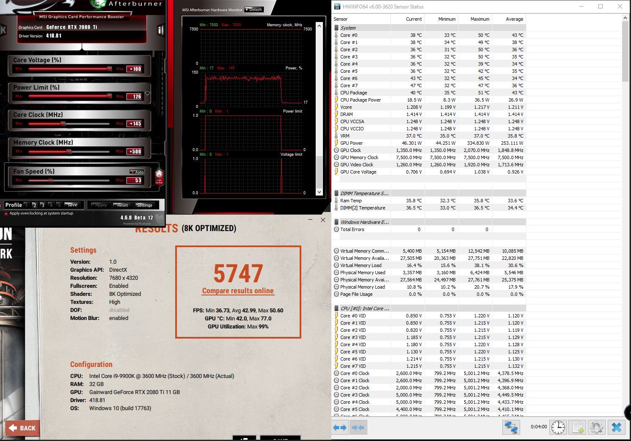Open Compare results online link
Viewport: 631px width, 441px height.
(238, 291)
